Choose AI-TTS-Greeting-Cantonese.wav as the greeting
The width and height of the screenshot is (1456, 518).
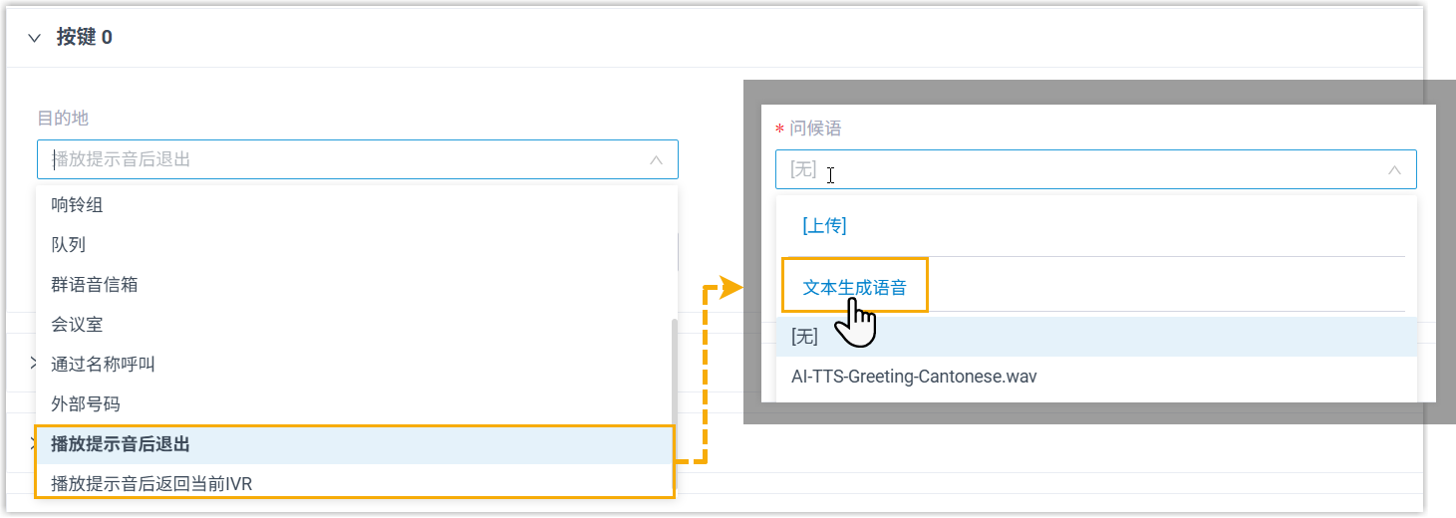point(914,378)
